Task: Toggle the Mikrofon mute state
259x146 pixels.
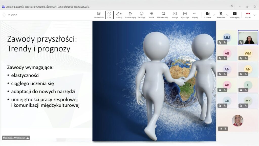Action: pos(221,15)
